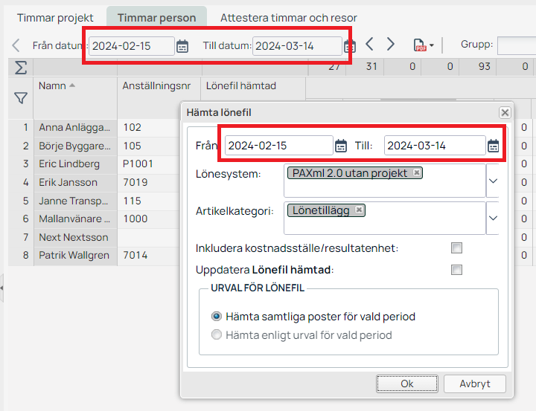Open Attestera timmar och resor tab
536x411 pixels.
pyautogui.click(x=288, y=17)
